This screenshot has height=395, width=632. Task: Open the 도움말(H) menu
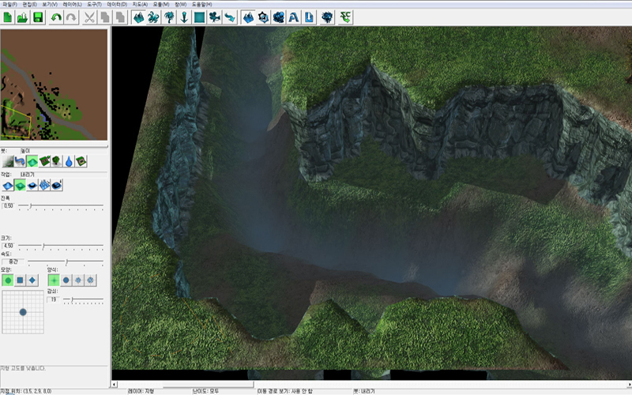202,4
